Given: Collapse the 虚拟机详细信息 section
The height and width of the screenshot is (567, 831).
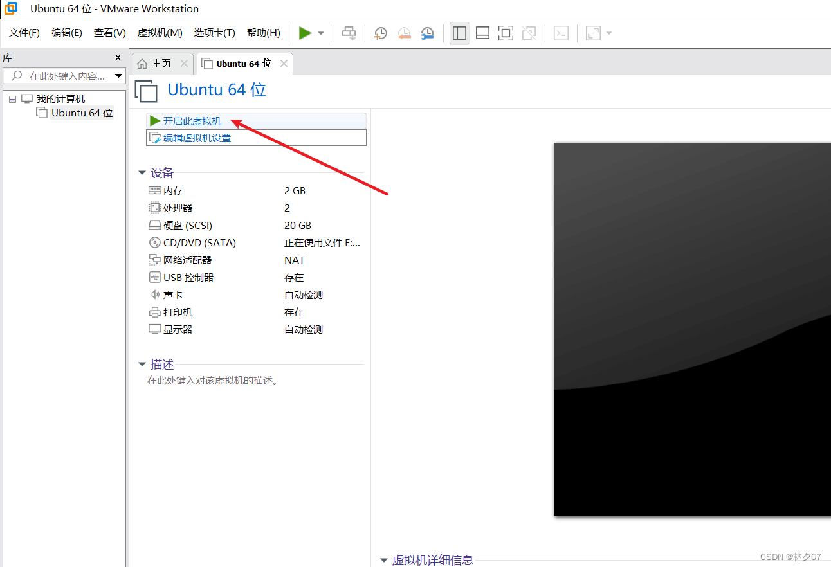Looking at the screenshot, I should (384, 561).
